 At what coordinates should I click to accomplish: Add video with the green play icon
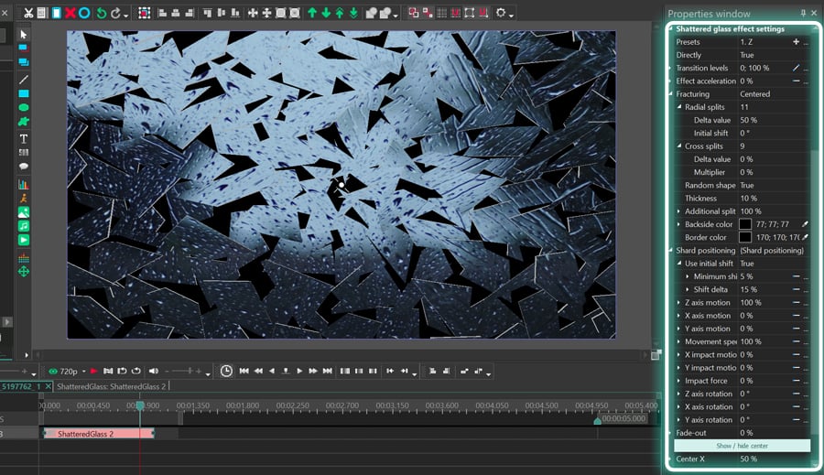pos(24,240)
